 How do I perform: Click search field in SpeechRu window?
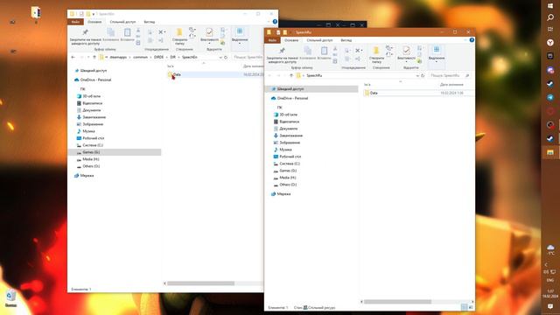pyautogui.click(x=449, y=76)
